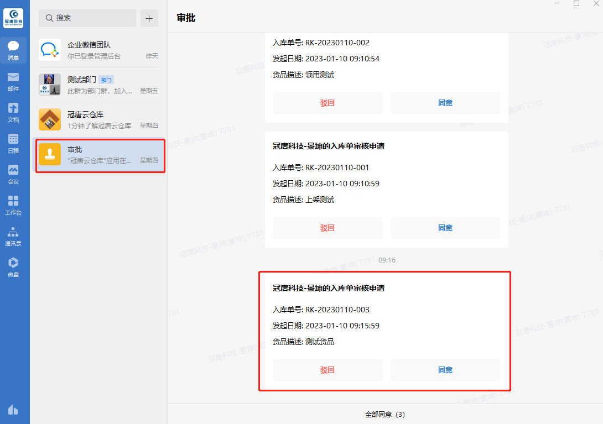Image resolution: width=603 pixels, height=424 pixels.
Task: Click 发起日期 2023-01-10 09:10:59
Action: [326, 184]
